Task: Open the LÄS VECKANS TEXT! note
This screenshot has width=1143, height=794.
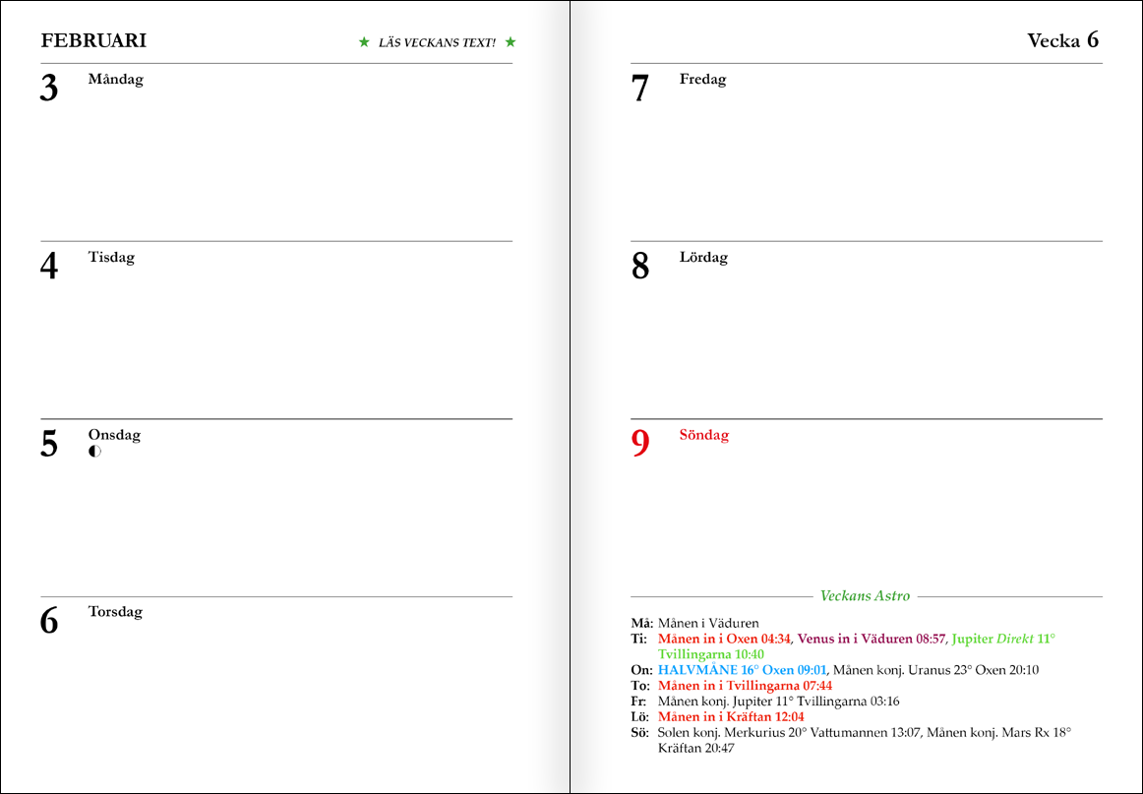Action: pos(437,43)
